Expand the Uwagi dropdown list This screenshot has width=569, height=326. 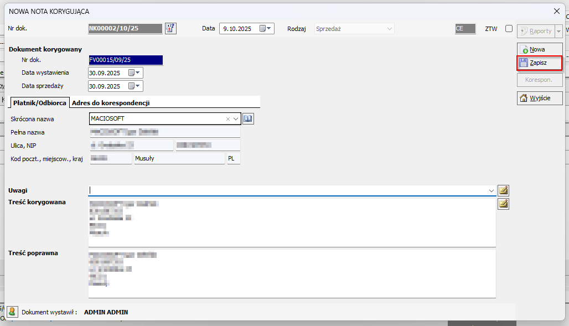coord(491,190)
